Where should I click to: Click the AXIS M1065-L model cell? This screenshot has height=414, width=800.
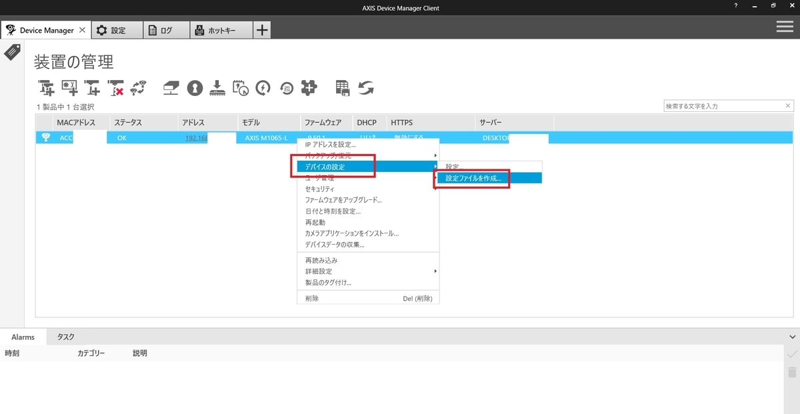coord(266,138)
